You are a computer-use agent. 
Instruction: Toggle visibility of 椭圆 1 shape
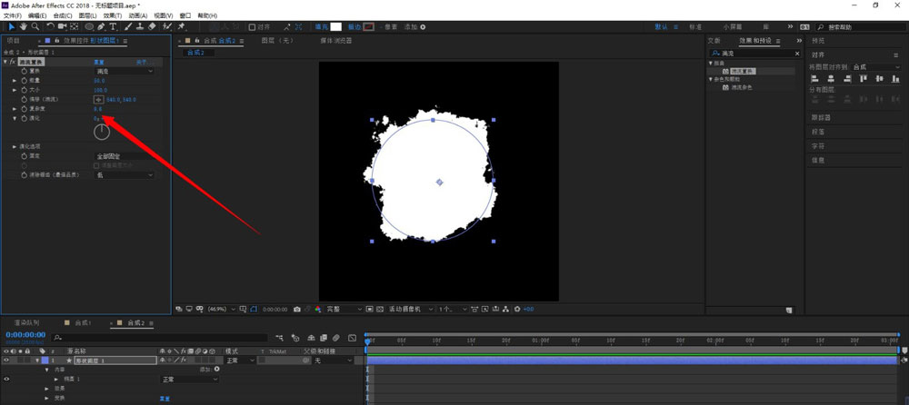point(7,379)
